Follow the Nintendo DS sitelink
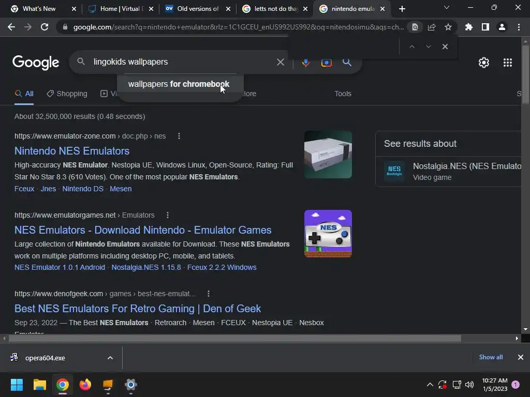Image resolution: width=530 pixels, height=397 pixels. (83, 189)
